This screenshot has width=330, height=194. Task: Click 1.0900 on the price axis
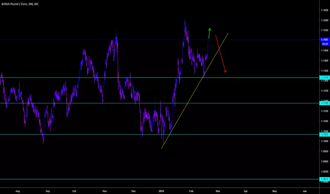[x=325, y=162]
